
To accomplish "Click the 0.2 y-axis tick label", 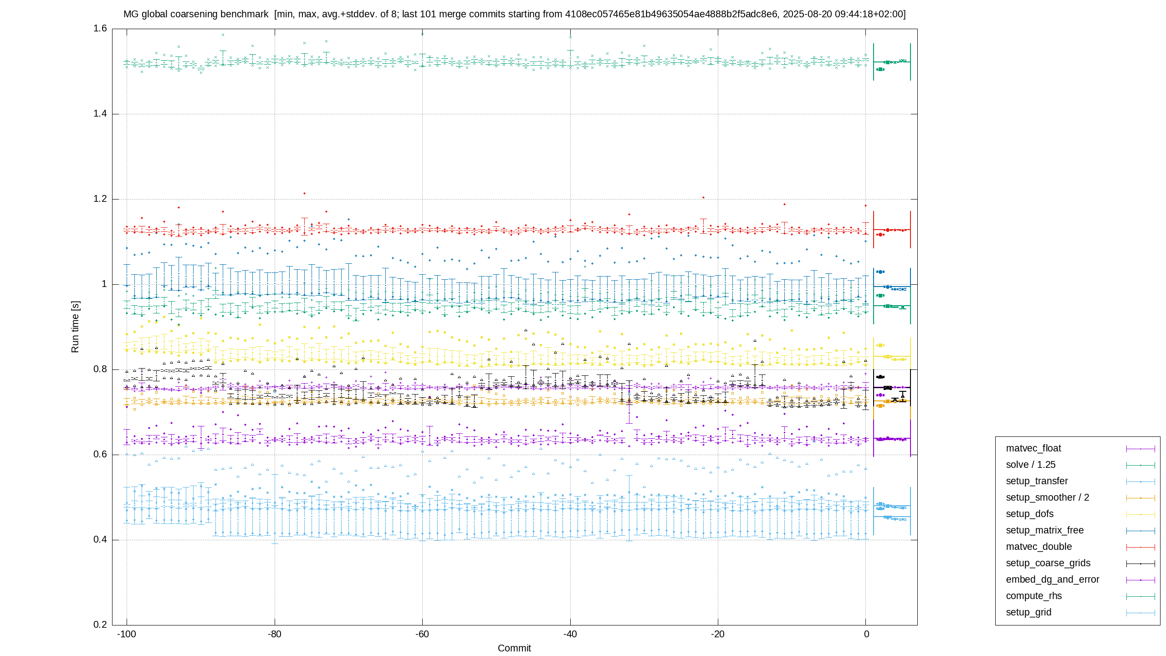I will [x=100, y=625].
